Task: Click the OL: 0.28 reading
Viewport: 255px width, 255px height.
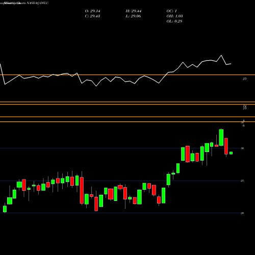Action: (174, 21)
